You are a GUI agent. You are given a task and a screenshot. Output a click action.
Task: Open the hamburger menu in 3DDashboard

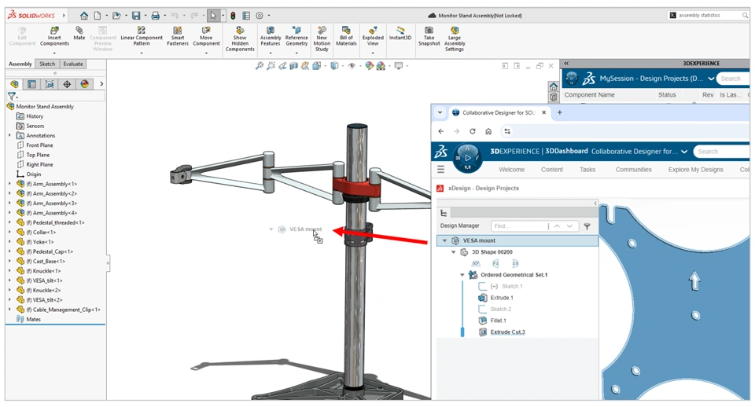[x=440, y=170]
